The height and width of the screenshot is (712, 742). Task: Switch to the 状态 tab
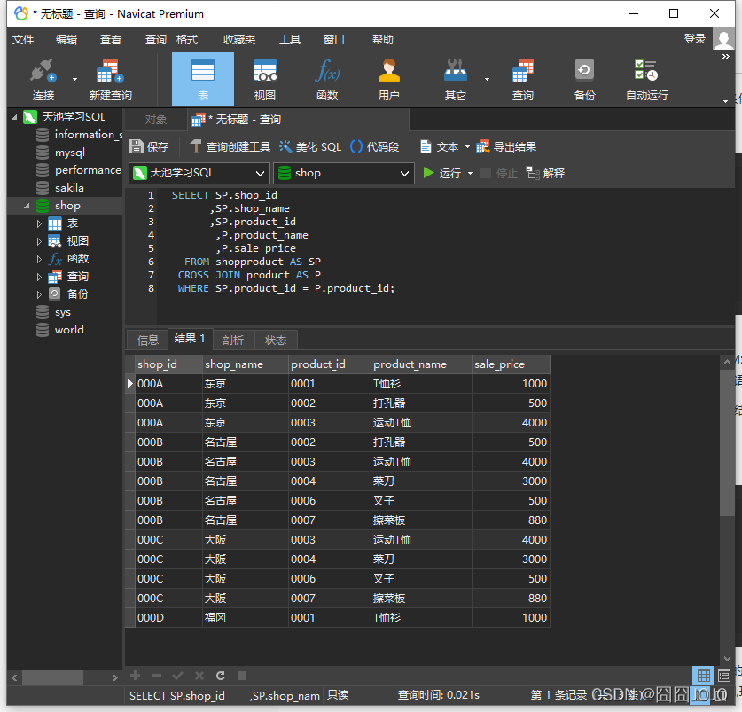(x=276, y=340)
